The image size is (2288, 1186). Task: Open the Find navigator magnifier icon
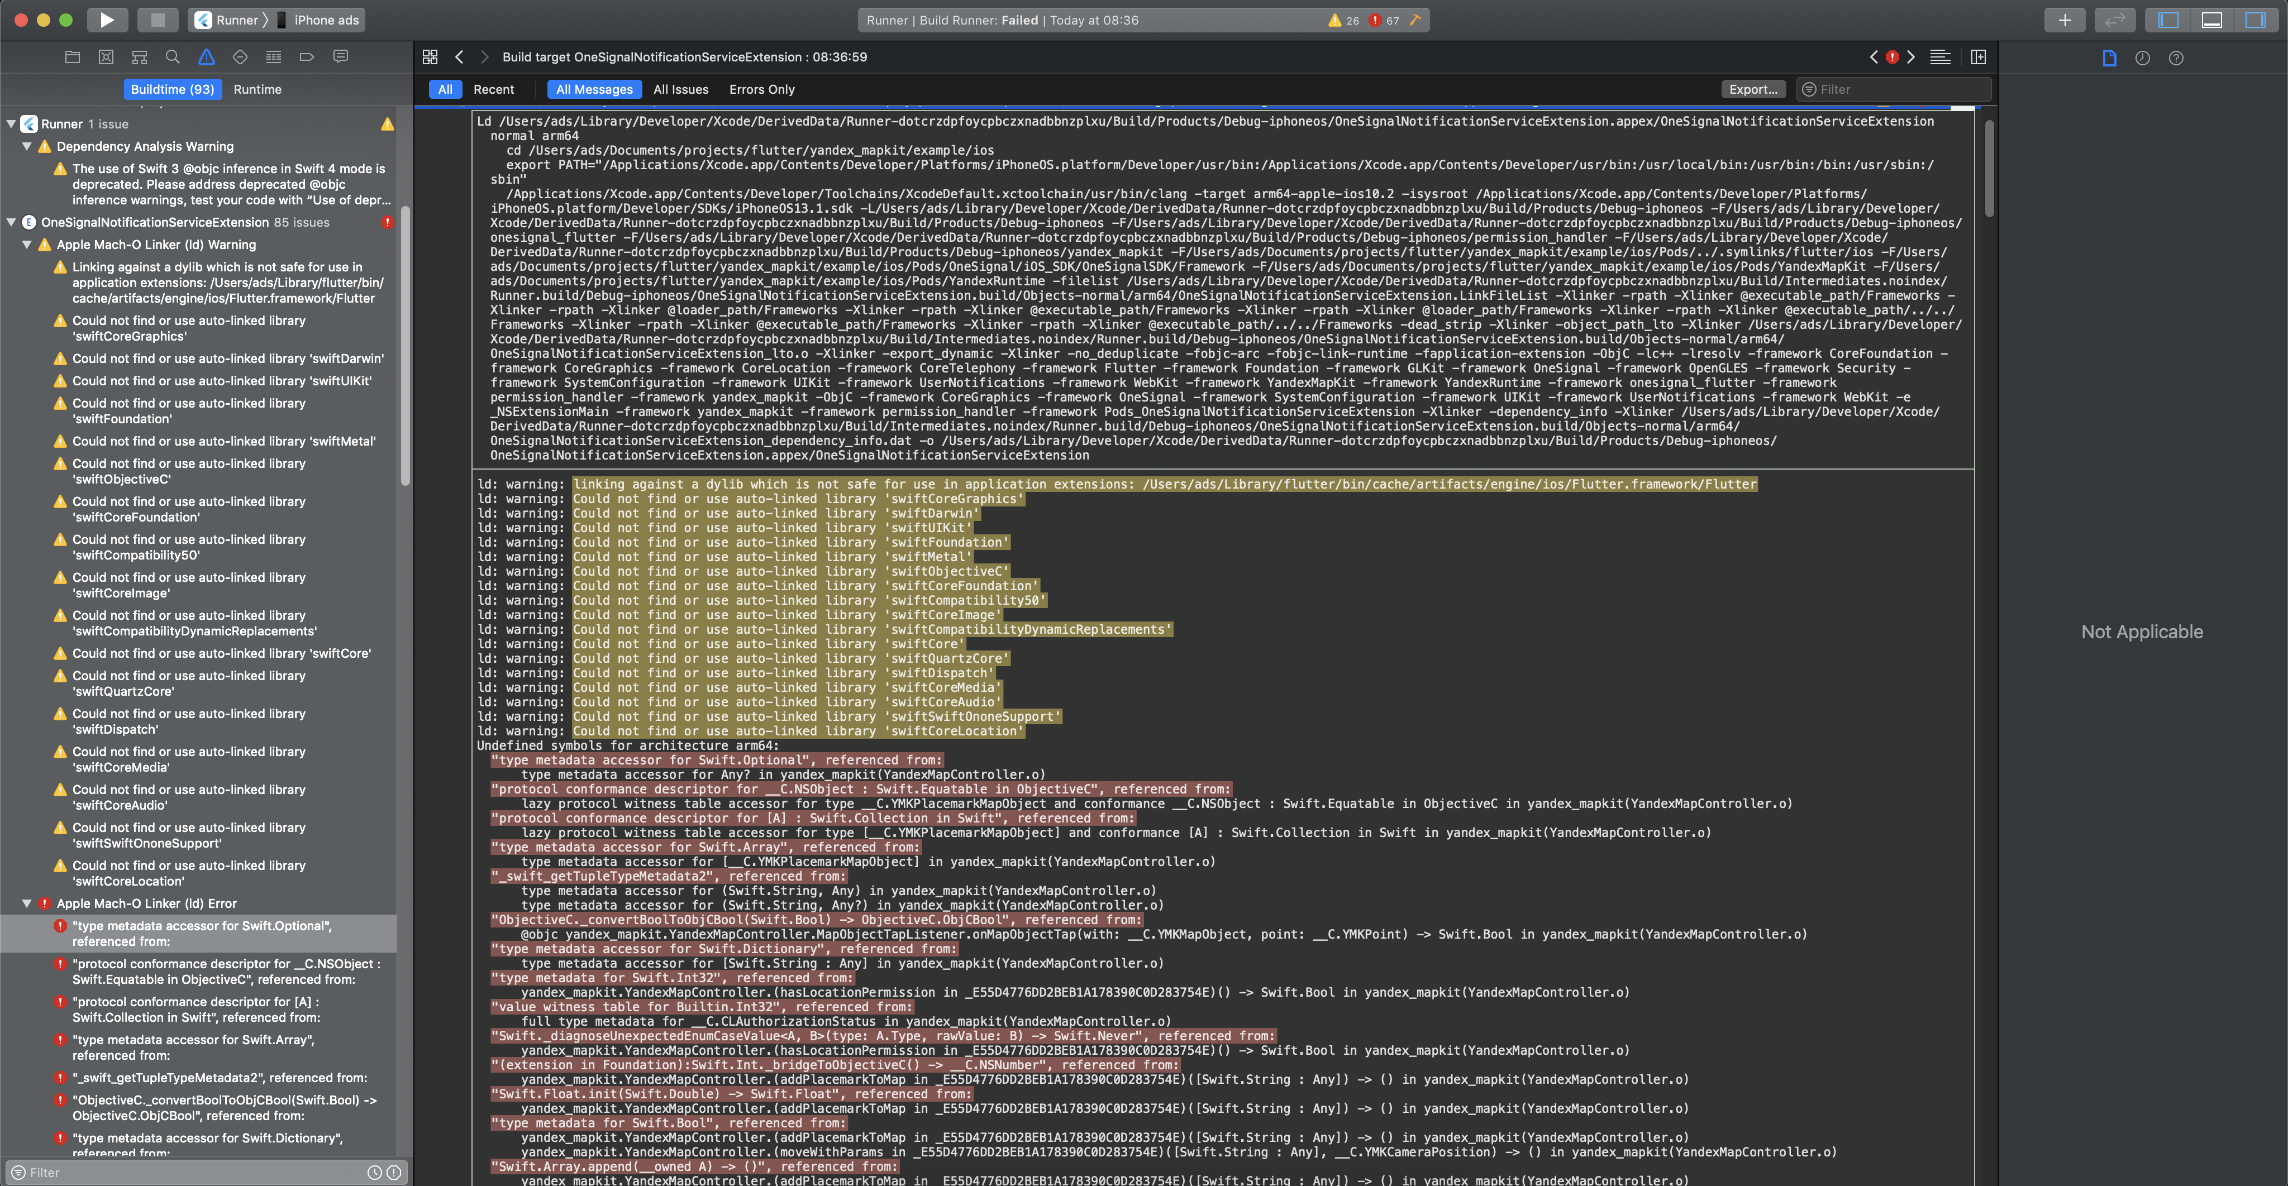172,57
